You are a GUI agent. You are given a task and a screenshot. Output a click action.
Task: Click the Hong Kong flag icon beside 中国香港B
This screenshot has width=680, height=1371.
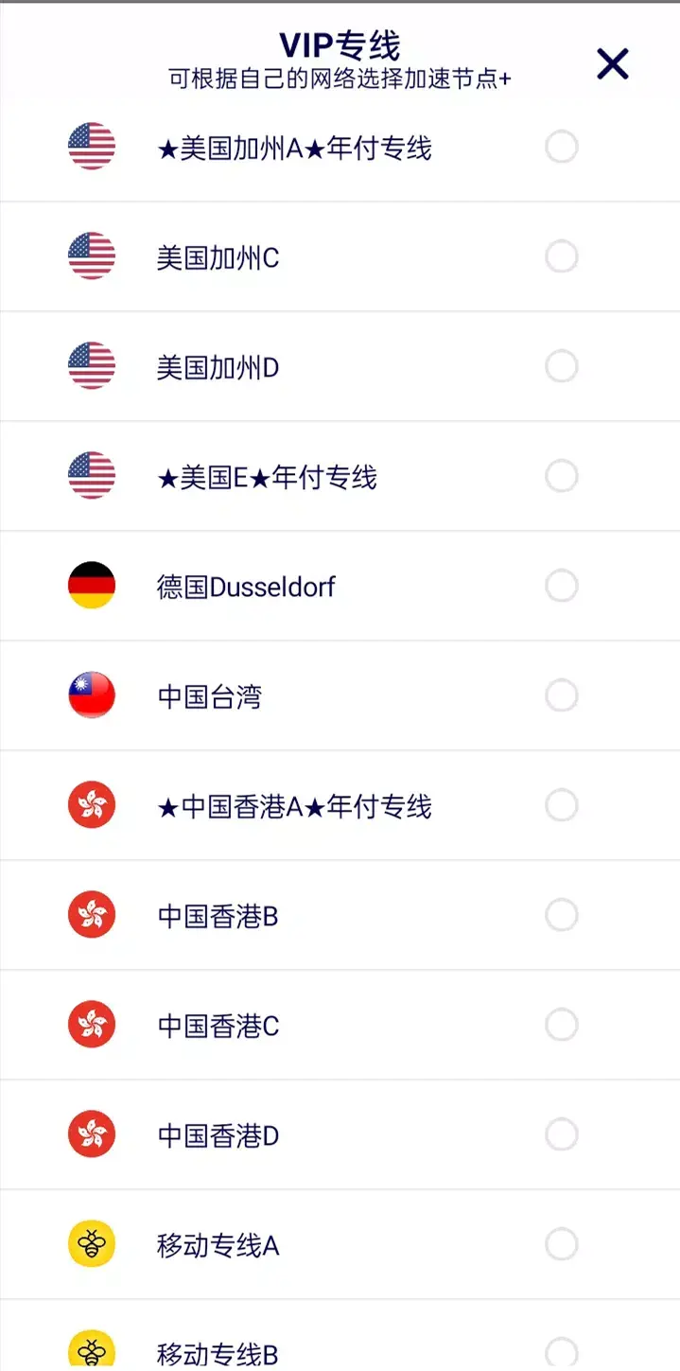pyautogui.click(x=91, y=914)
